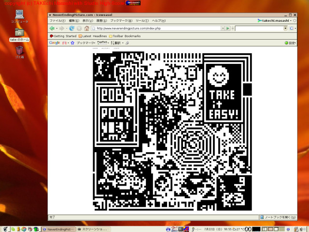Click the 設定 button on Google toolbar
Viewport: 309px width, 232px height.
click(x=290, y=43)
